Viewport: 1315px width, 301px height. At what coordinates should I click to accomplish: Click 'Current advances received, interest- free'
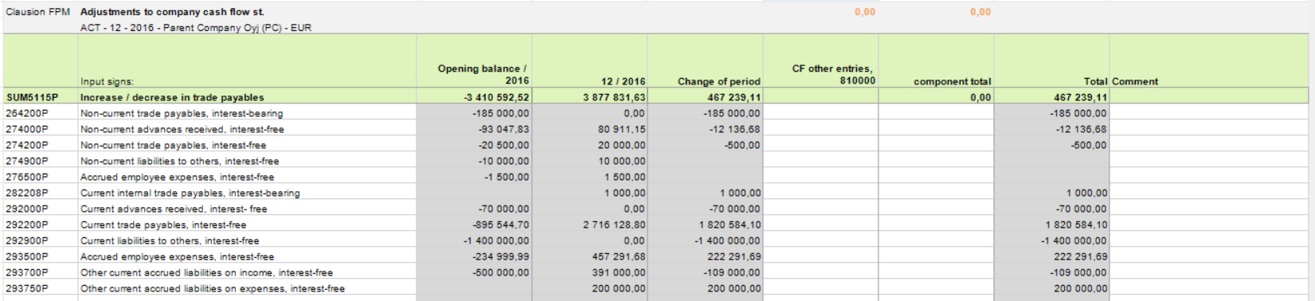coord(174,209)
